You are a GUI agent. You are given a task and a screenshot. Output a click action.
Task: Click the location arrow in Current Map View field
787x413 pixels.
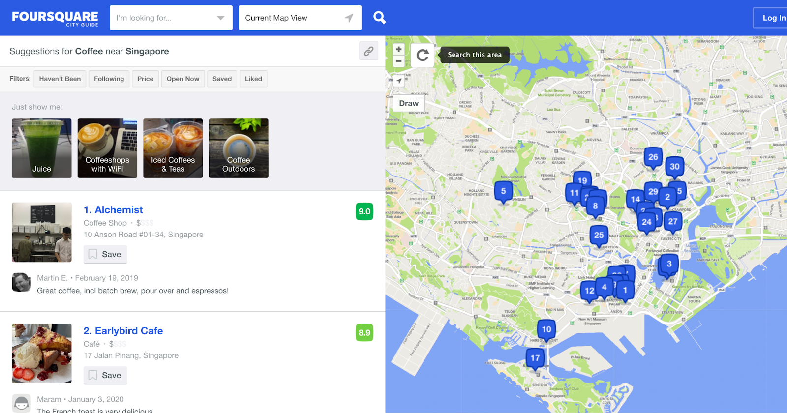tap(349, 18)
